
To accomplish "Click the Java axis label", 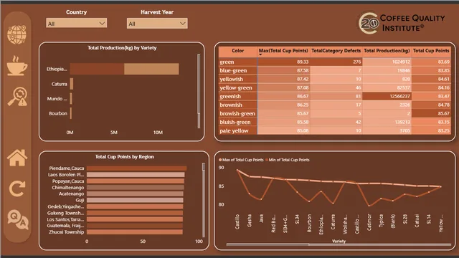I will coord(261,219).
